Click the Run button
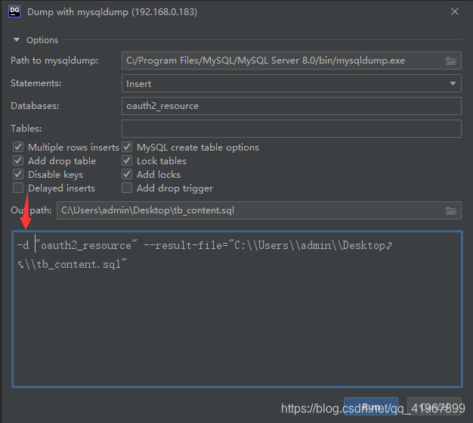The image size is (473, 423). tap(371, 406)
